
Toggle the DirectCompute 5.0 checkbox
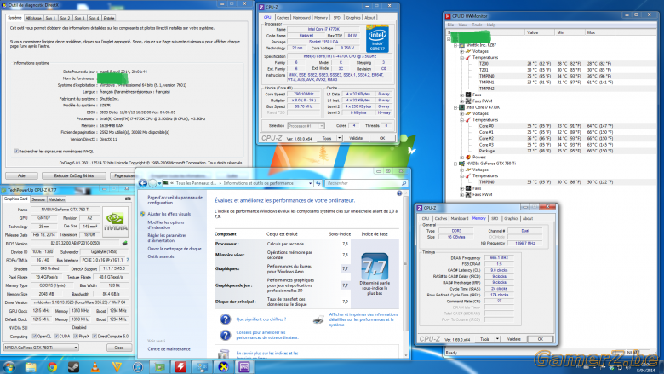94,337
